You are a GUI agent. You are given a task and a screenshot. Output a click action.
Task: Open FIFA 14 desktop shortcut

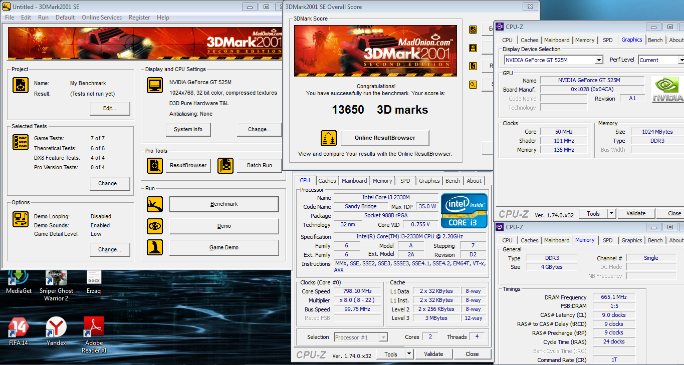point(19,332)
